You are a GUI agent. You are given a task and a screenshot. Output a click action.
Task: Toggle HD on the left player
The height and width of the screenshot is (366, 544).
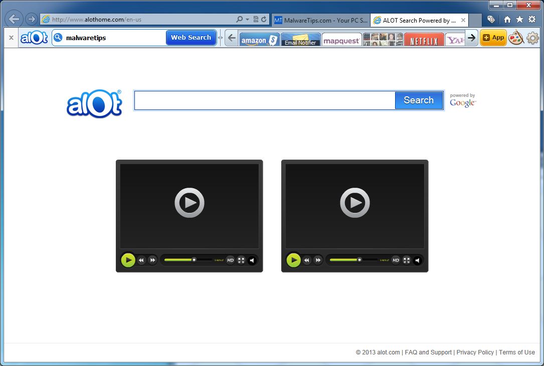pyautogui.click(x=230, y=260)
